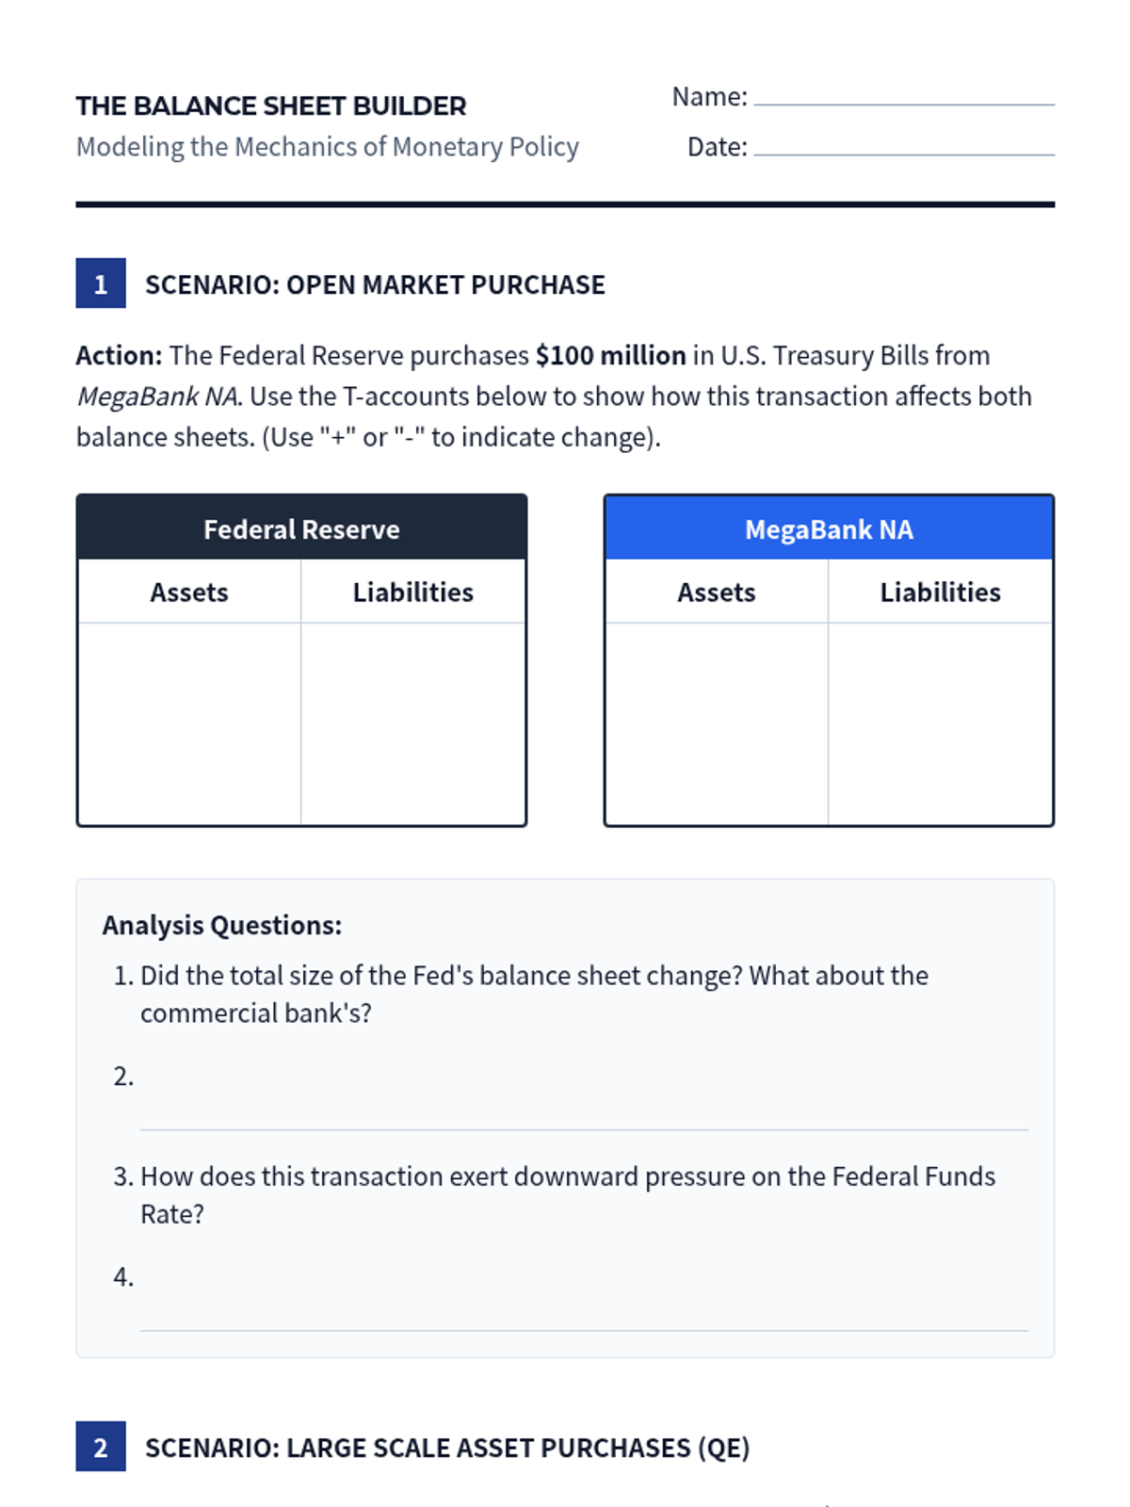Click the MegaBank NA Assets column heading
Image resolution: width=1130 pixels, height=1507 pixels.
pos(716,591)
